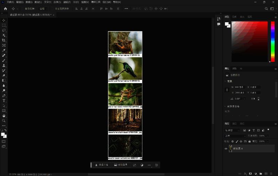Toggle the layer filter on/off switch
Screen dimensions: 278x176
(x=268, y=130)
